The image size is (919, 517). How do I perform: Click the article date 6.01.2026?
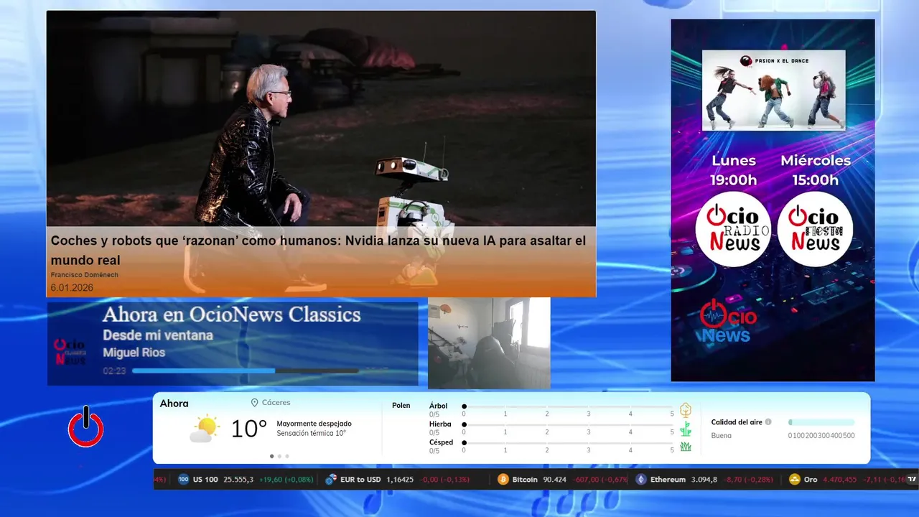pyautogui.click(x=72, y=288)
